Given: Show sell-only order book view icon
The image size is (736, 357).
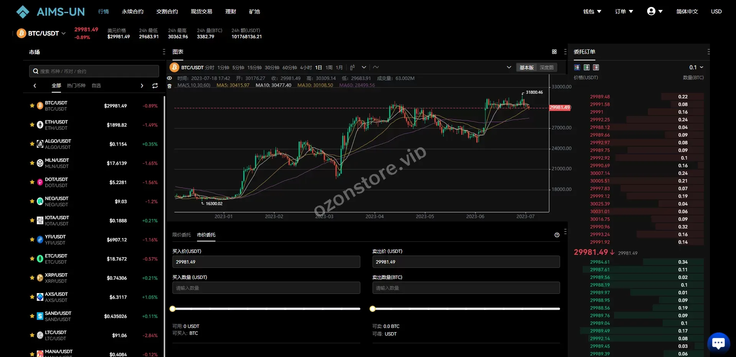Looking at the screenshot, I should (596, 67).
